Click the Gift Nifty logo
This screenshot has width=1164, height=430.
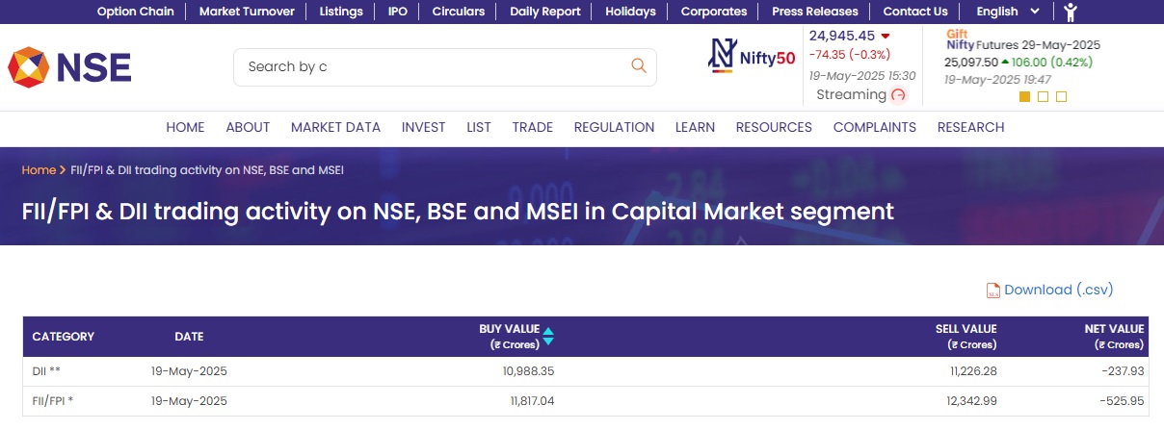[960, 38]
